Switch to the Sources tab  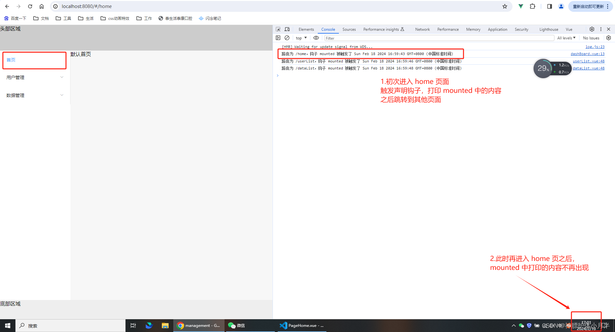tap(349, 29)
